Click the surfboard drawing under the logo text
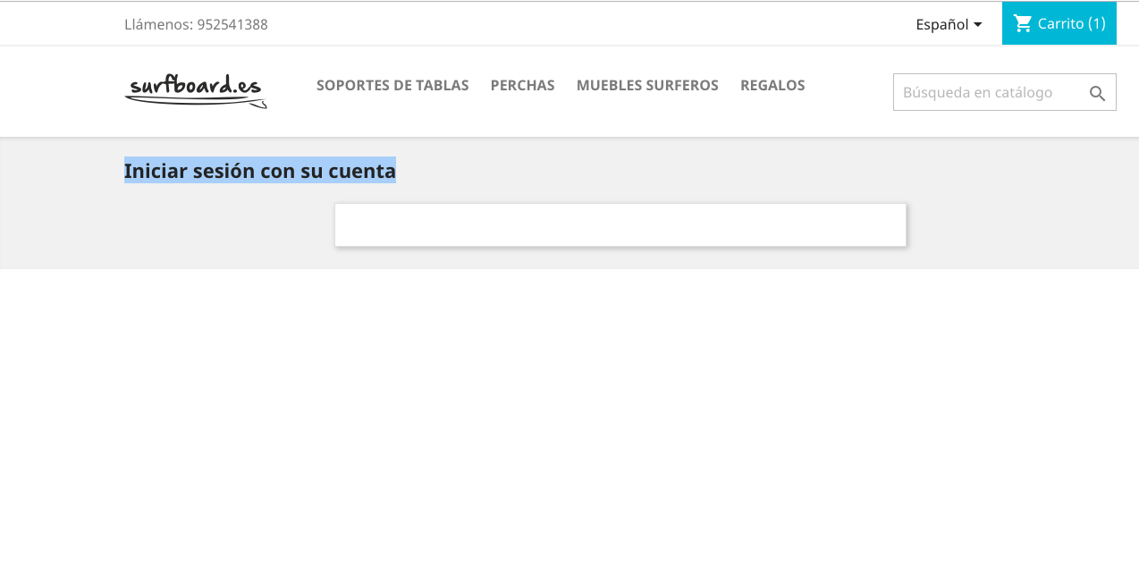 pyautogui.click(x=196, y=103)
